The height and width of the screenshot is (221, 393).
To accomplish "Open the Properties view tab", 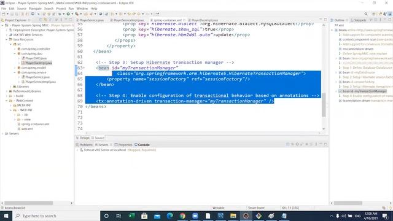I will (123, 145).
